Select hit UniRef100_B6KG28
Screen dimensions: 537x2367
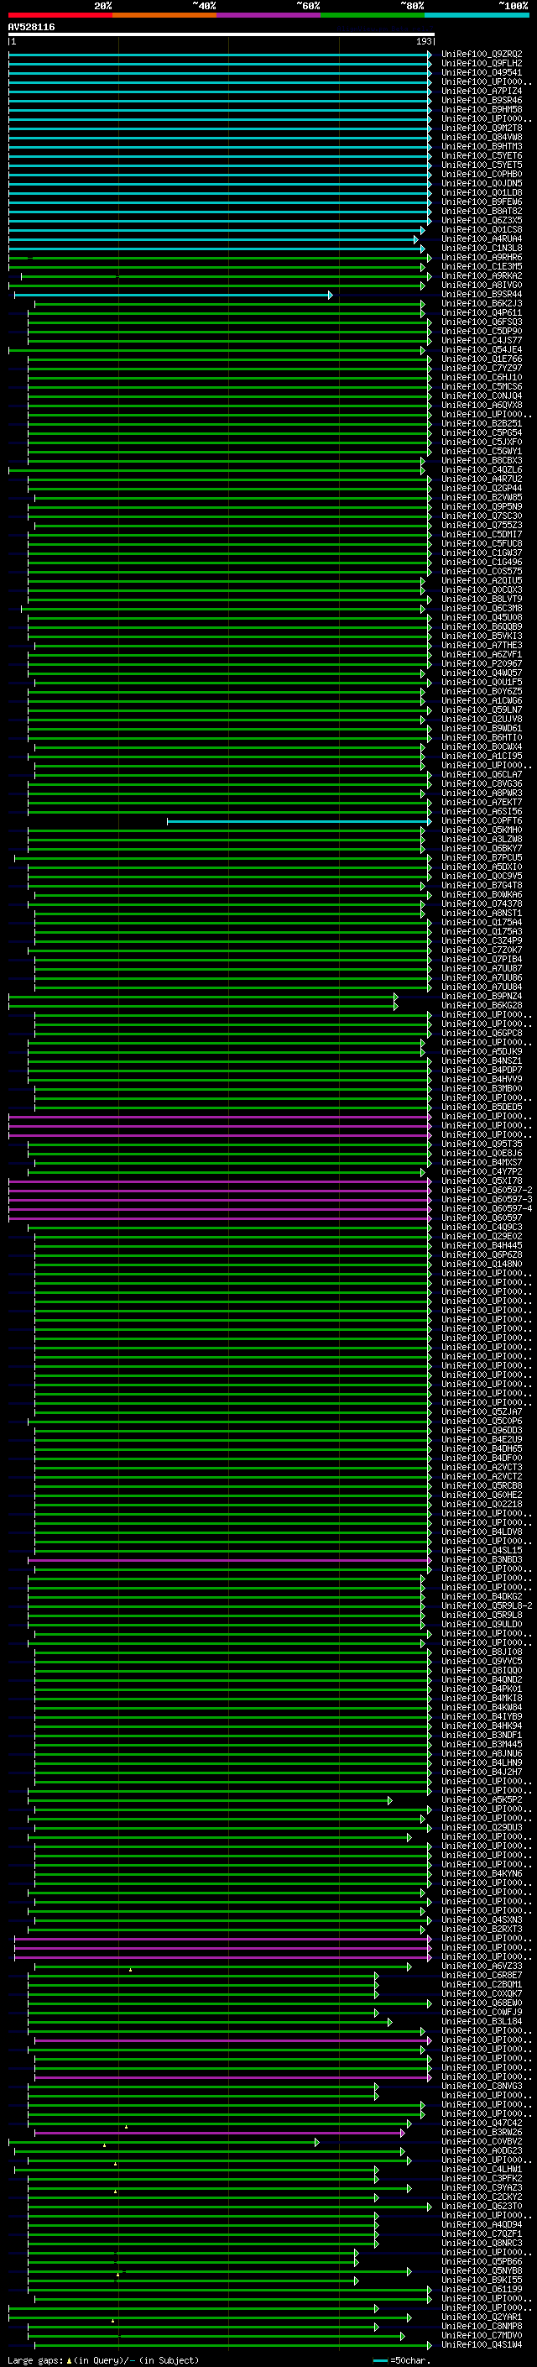click(x=481, y=1005)
